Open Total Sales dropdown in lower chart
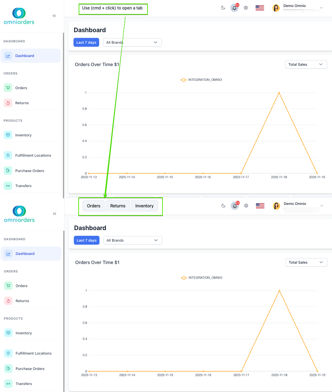The image size is (332, 392). [x=306, y=262]
